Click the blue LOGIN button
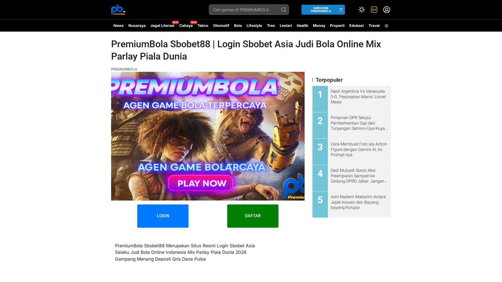 (x=163, y=216)
